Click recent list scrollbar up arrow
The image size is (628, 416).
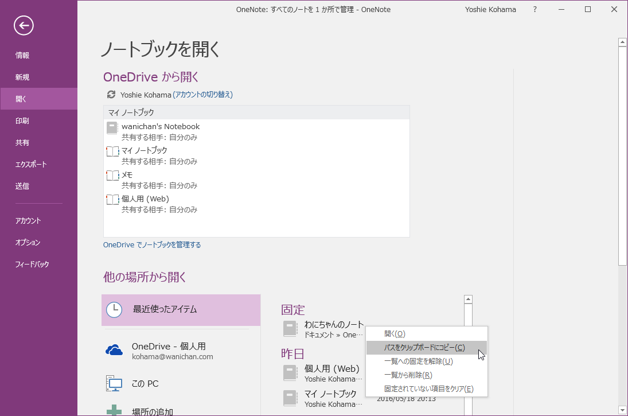point(468,299)
